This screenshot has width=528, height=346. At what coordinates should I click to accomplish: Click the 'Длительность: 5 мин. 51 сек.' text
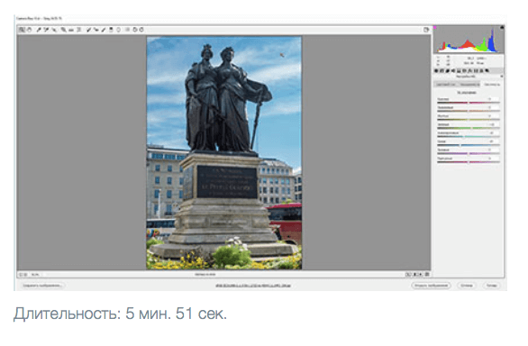[120, 314]
